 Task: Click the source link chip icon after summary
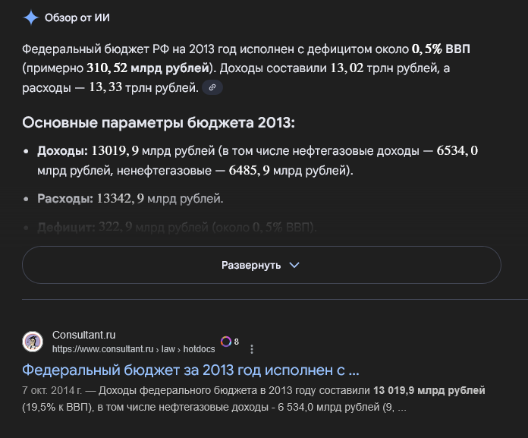(212, 88)
